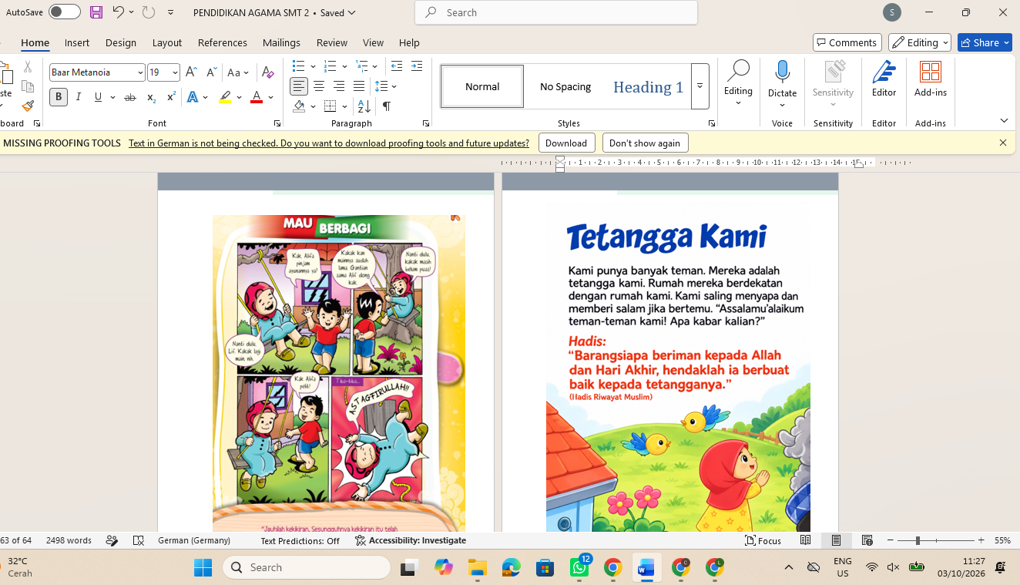Apply strikethrough to text

130,97
